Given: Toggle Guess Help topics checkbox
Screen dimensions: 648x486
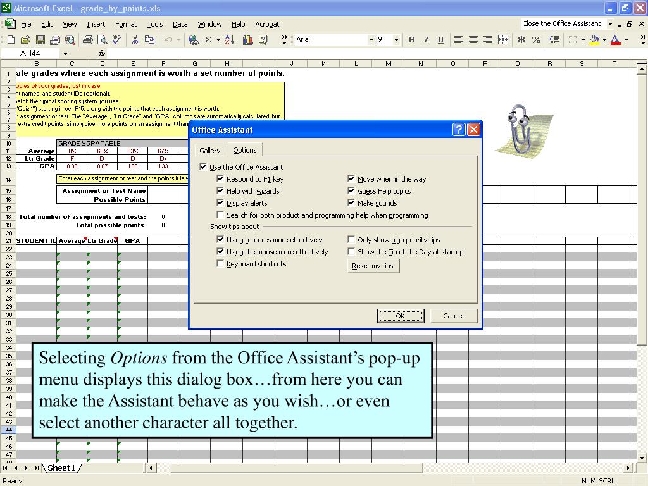Looking at the screenshot, I should point(351,191).
